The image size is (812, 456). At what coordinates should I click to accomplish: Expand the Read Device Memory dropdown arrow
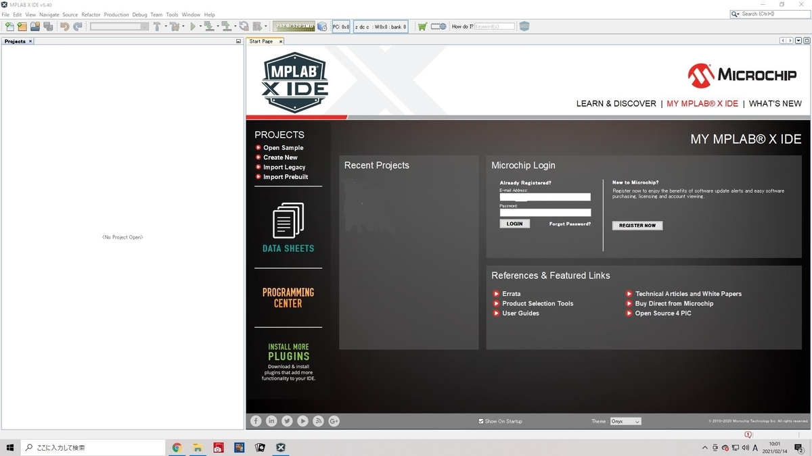coord(235,26)
